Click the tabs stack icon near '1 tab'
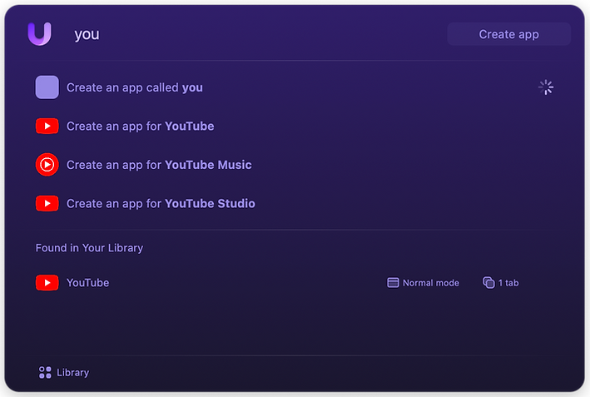The image size is (590, 397). pos(488,283)
